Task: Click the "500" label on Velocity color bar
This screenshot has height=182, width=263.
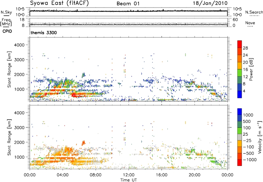Action: pos(247,122)
